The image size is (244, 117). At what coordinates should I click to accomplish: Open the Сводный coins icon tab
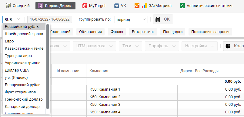point(8,6)
